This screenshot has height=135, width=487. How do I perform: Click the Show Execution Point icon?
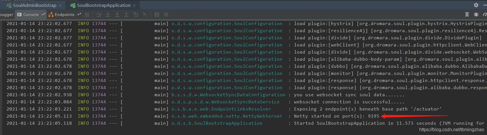click(87, 15)
